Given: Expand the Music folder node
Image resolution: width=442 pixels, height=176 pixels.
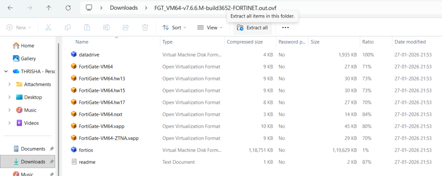Looking at the screenshot, I should click(10, 110).
